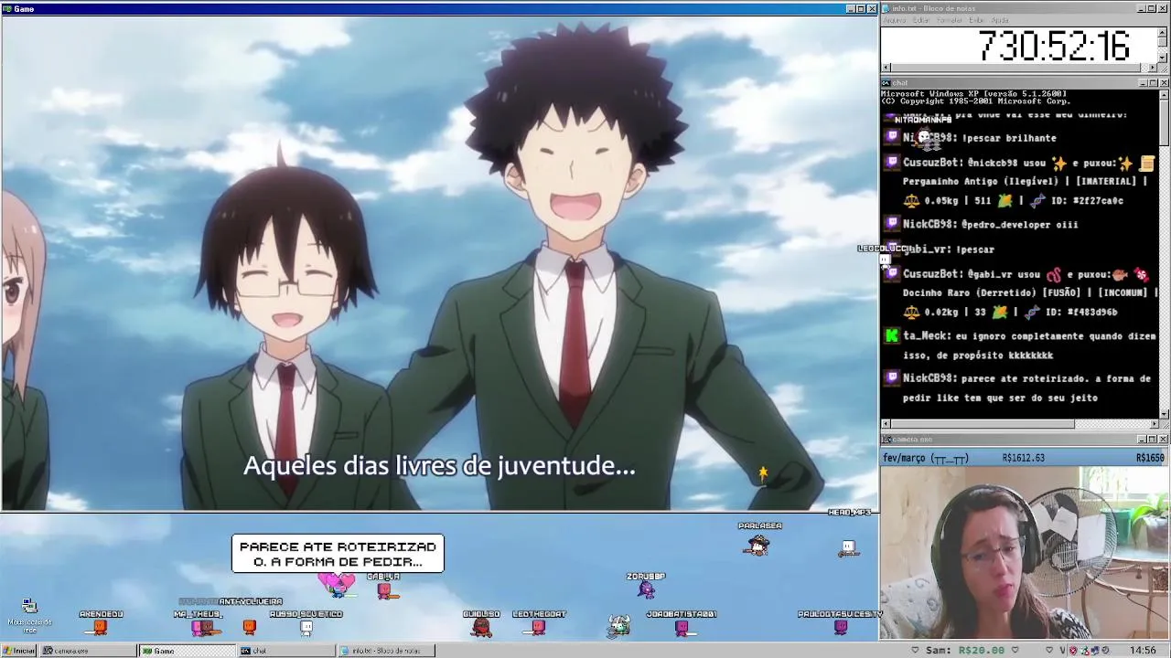Click the chat text Docinho Raro (Derretido)
The image size is (1171, 658).
tap(970, 292)
